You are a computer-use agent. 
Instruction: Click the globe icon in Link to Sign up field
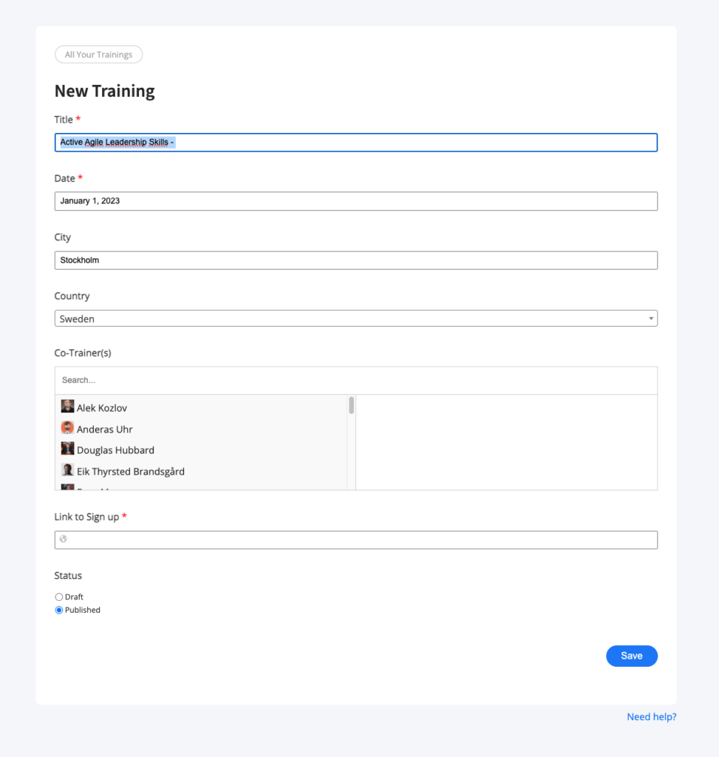pos(64,539)
